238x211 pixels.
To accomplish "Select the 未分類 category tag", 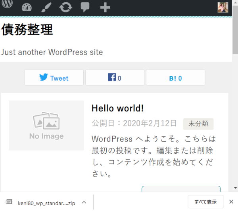I will pos(198,124).
